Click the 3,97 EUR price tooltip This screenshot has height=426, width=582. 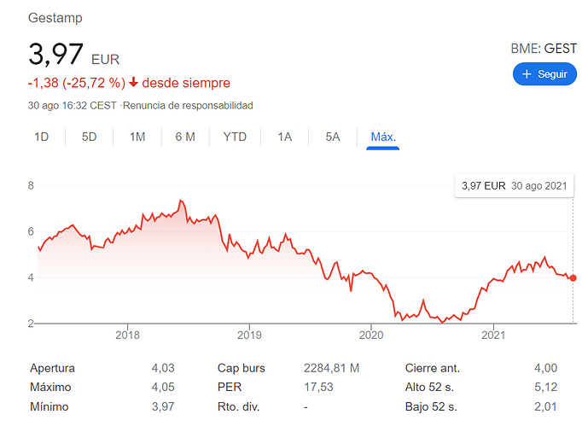click(514, 186)
